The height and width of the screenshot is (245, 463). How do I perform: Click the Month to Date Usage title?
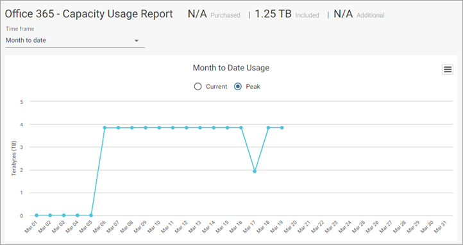coord(231,68)
